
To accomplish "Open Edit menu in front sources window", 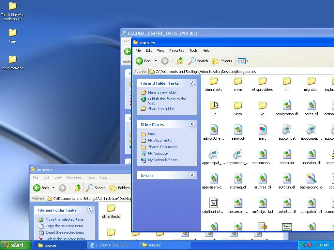I will pyautogui.click(x=149, y=50).
